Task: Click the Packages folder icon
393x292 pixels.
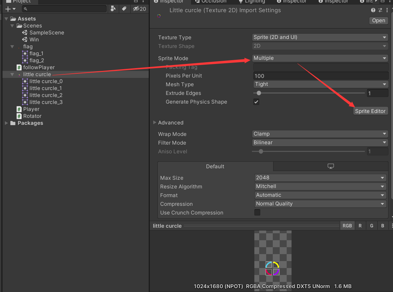Action: (x=13, y=123)
